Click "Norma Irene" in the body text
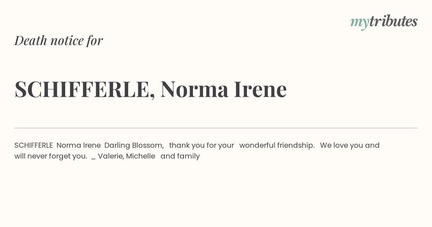This screenshot has height=227, width=432. (x=78, y=145)
